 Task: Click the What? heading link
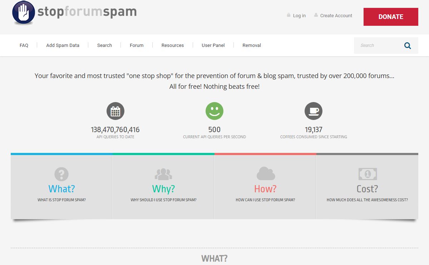point(61,189)
